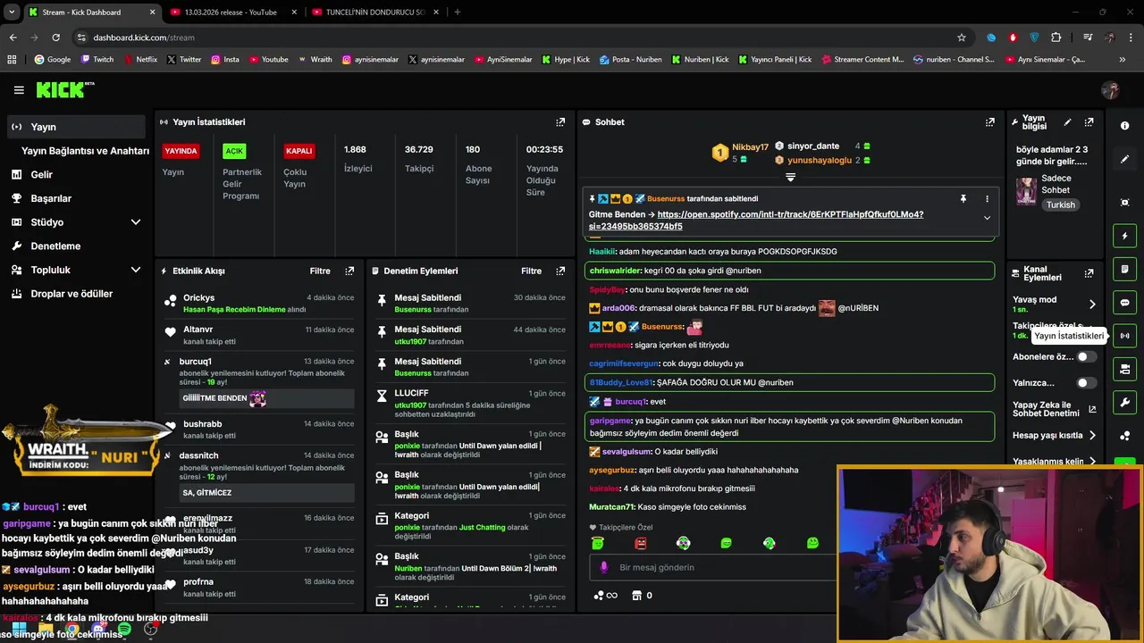The width and height of the screenshot is (1144, 643).
Task: Edit Yayın bilgisi with the pencil icon
Action: click(1067, 122)
